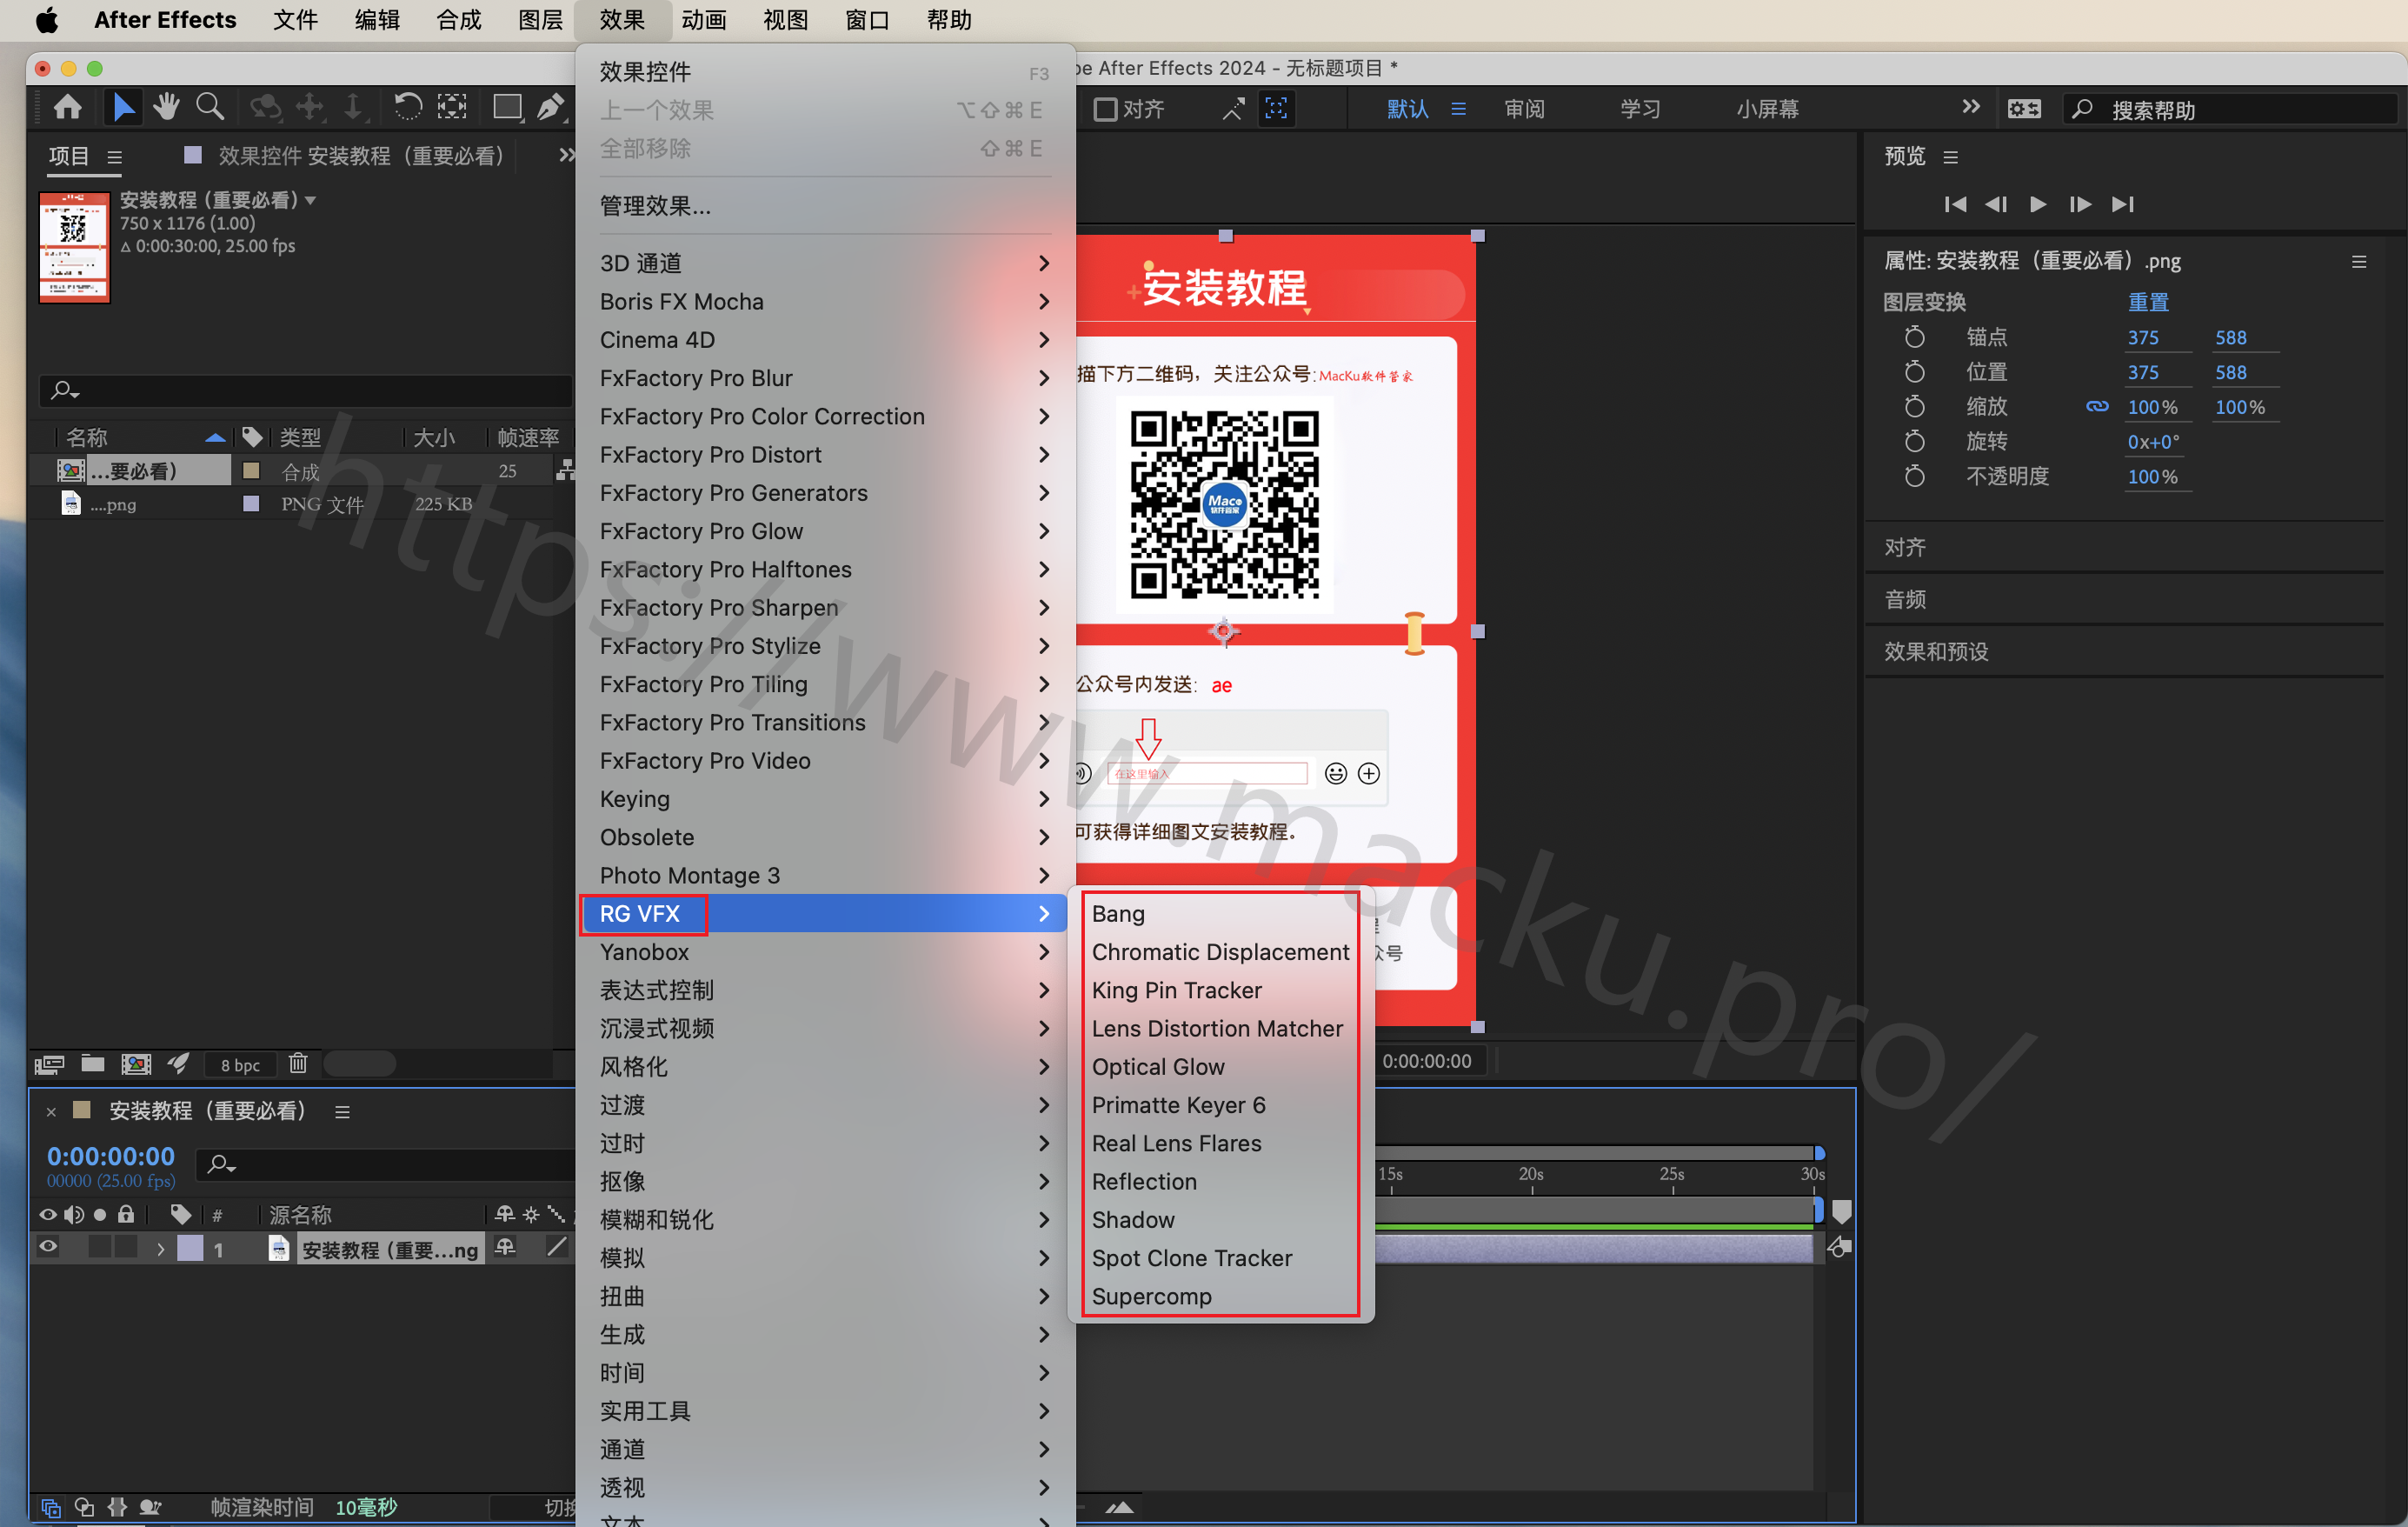Select the Rectangle shape tool
Screen dimensions: 2408x1527
pos(507,107)
